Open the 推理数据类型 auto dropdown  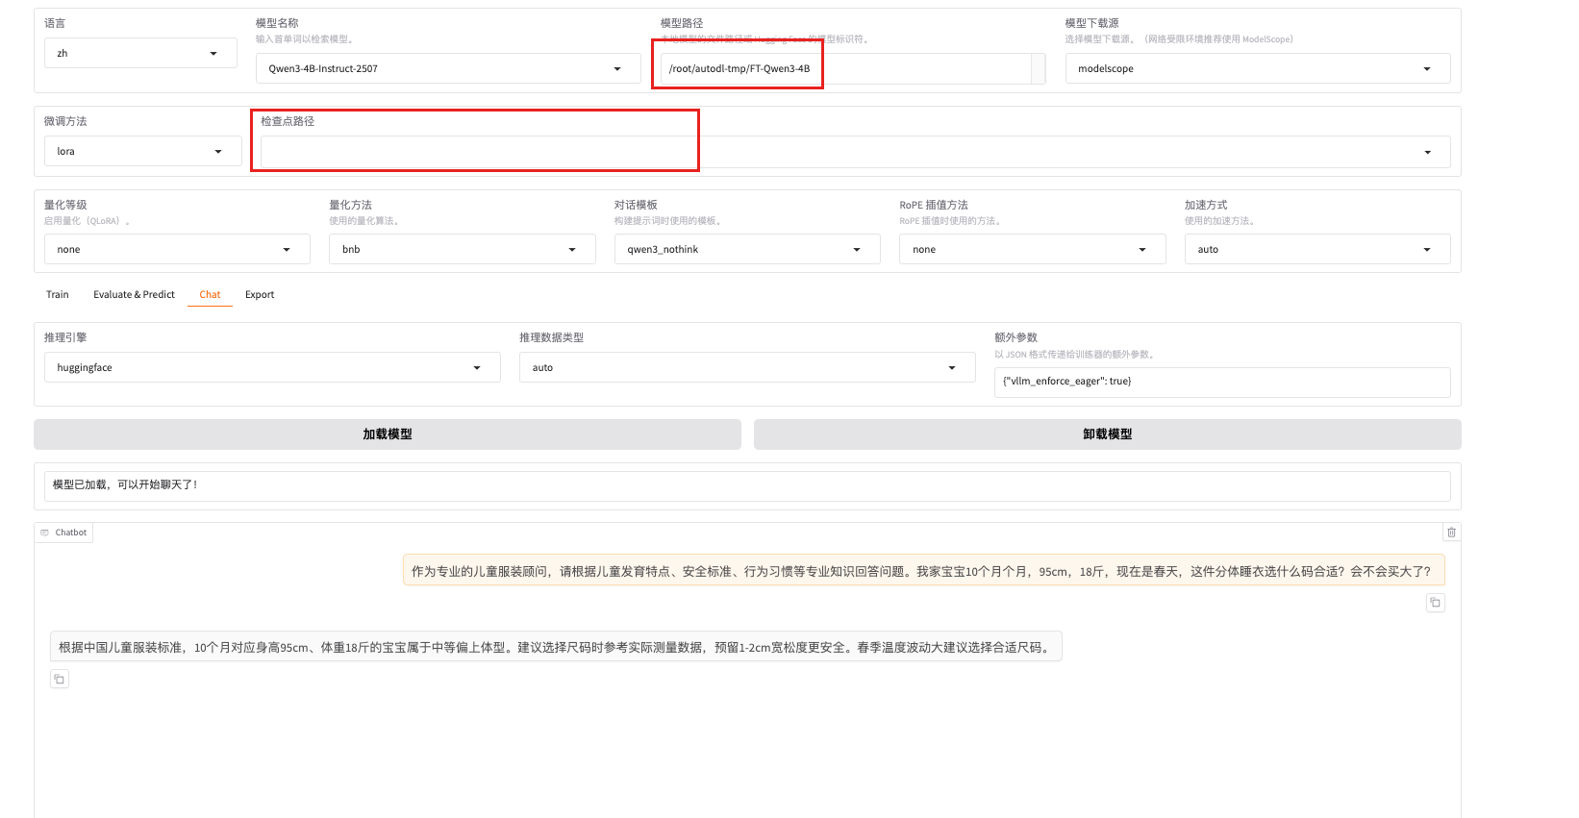(x=747, y=367)
